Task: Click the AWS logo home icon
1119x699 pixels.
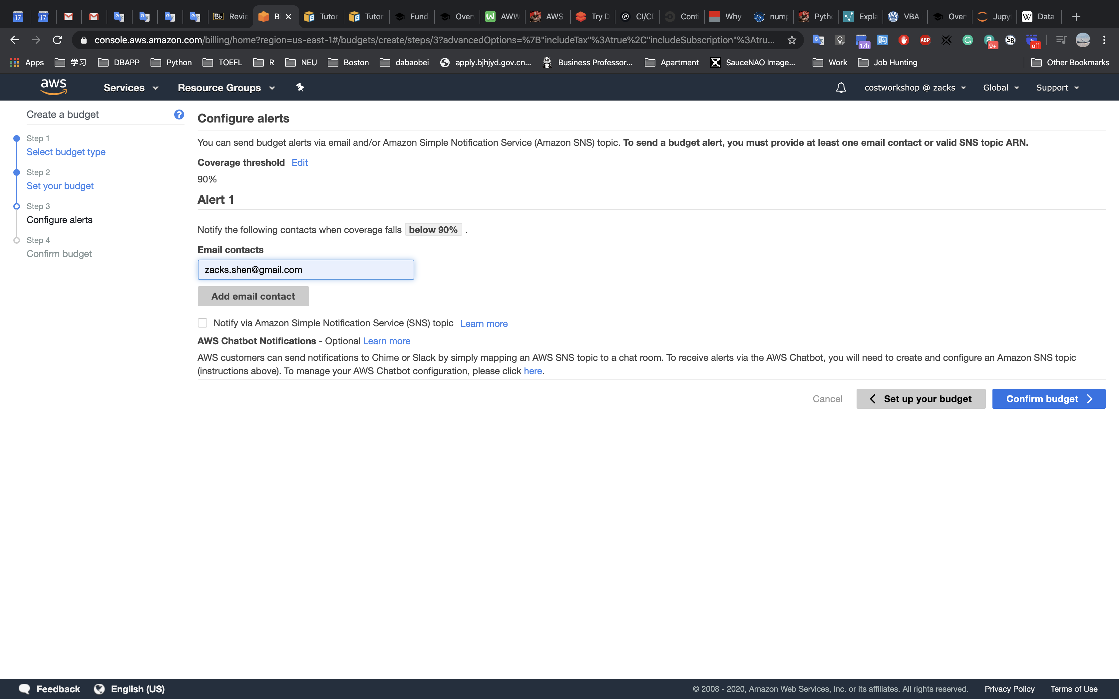Action: (54, 87)
